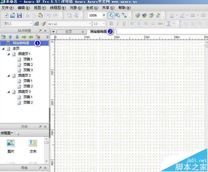Enable intersected selection mode

click(x=111, y=15)
